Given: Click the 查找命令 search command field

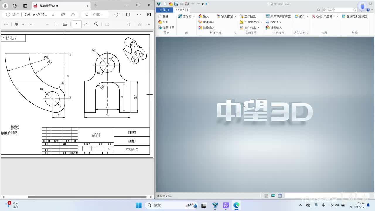Looking at the screenshot, I should click(x=340, y=10).
